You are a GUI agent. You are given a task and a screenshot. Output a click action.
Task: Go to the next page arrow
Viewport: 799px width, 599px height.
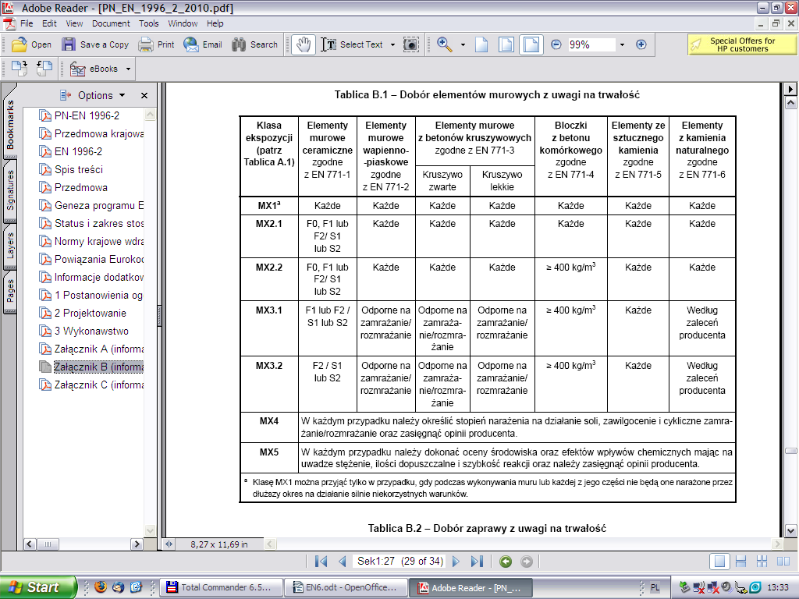click(456, 562)
